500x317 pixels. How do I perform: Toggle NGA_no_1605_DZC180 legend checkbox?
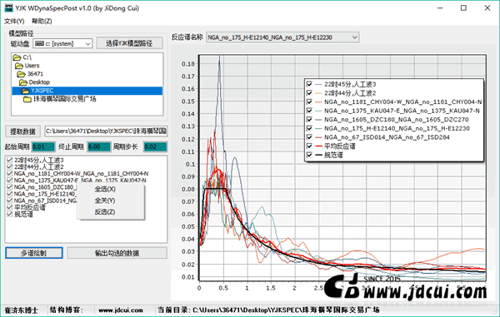(309, 120)
